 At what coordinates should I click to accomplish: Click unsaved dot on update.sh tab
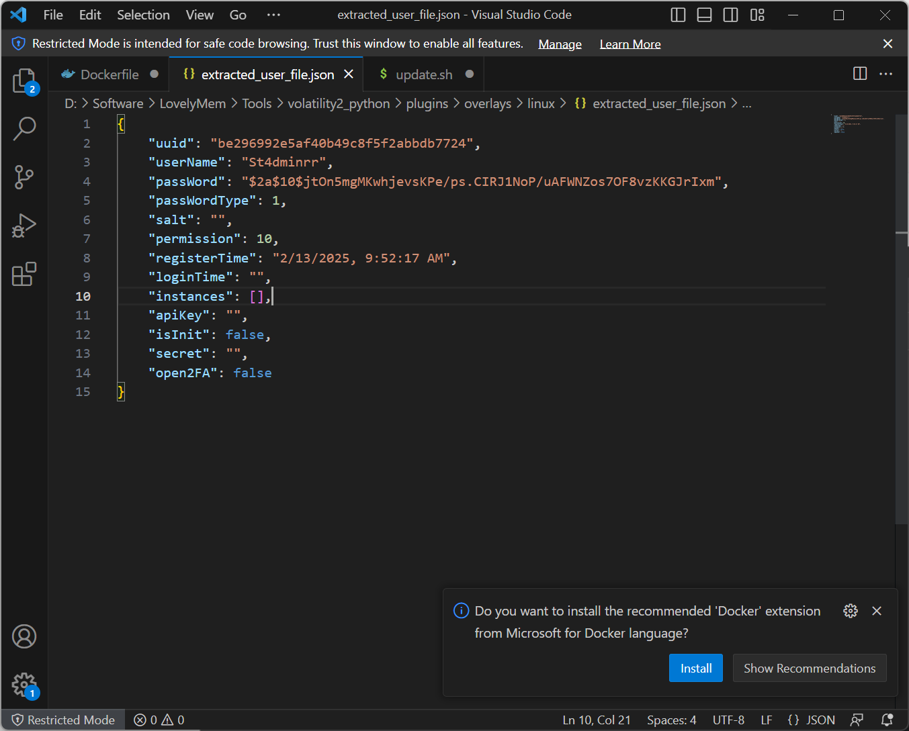coord(470,74)
